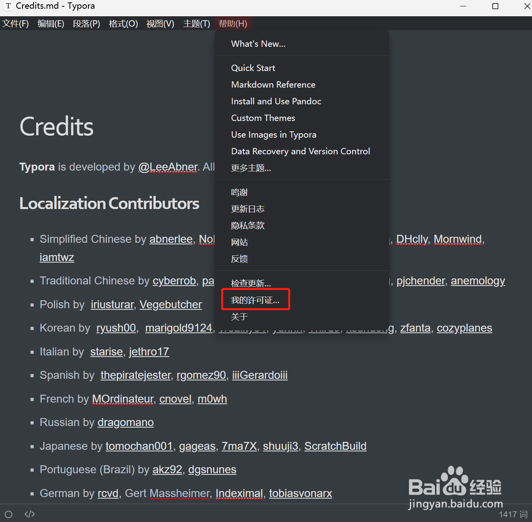
Task: Open the iamtwz contributor link
Action: (57, 257)
